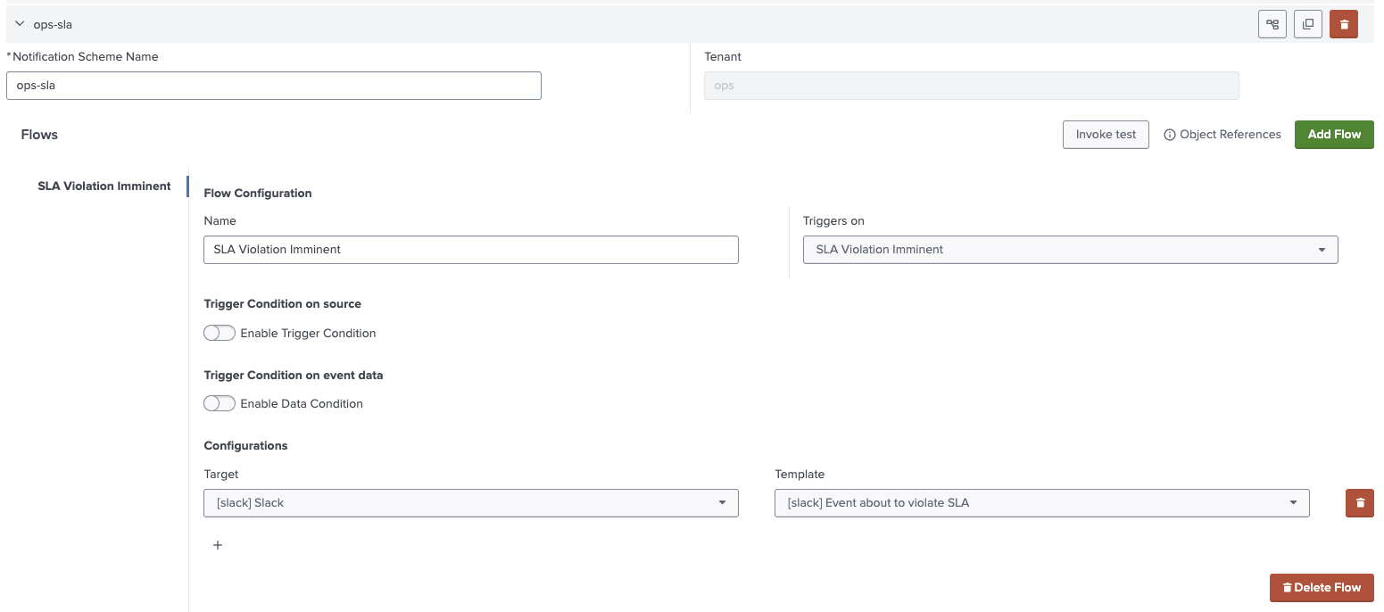Click the Delete Flow button

coord(1322,588)
